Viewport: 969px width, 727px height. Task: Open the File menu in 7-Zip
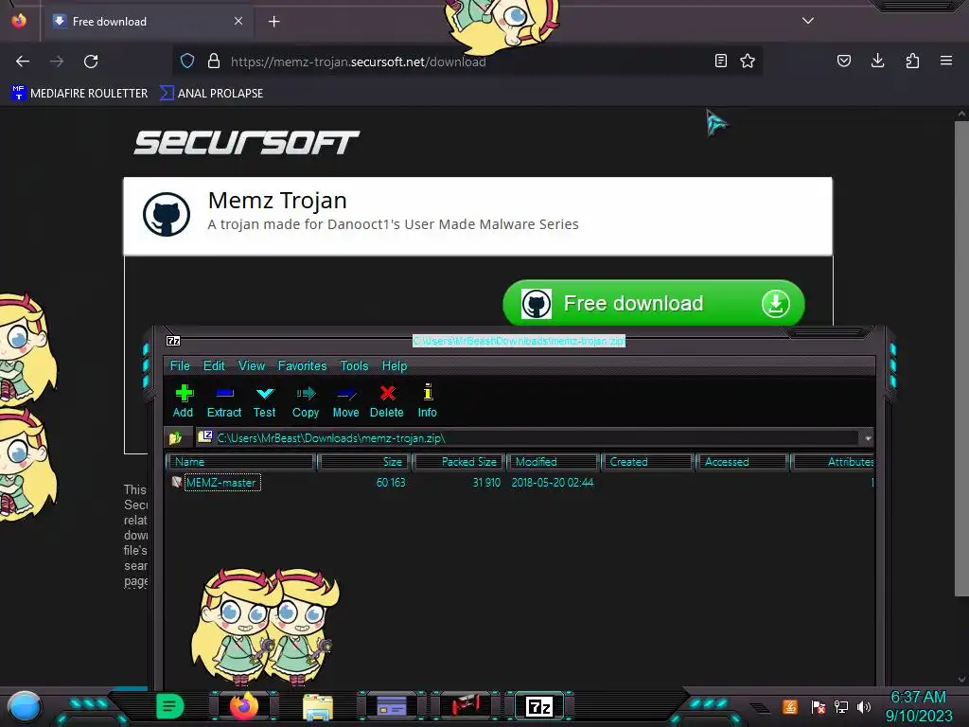(x=180, y=366)
